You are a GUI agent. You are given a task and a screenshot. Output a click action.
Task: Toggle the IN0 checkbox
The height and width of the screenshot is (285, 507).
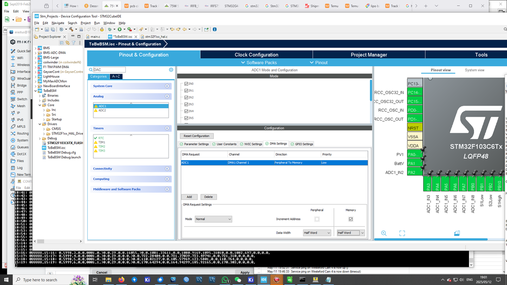186,84
